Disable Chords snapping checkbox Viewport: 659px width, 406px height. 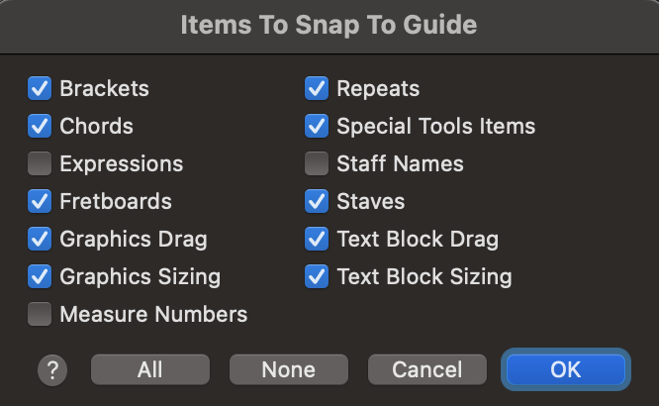[x=40, y=127]
